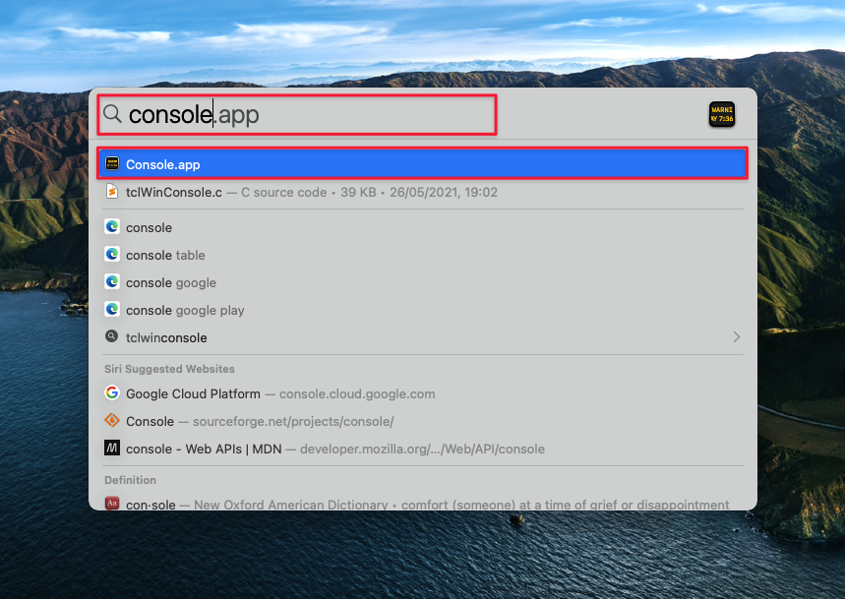Select the 'console google' suggestion
This screenshot has width=845, height=599.
pyautogui.click(x=171, y=282)
